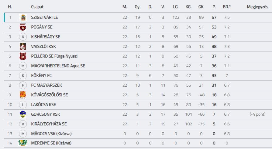Click the KÖKÉNY FC team name
The height and width of the screenshot is (149, 272).
click(41, 75)
